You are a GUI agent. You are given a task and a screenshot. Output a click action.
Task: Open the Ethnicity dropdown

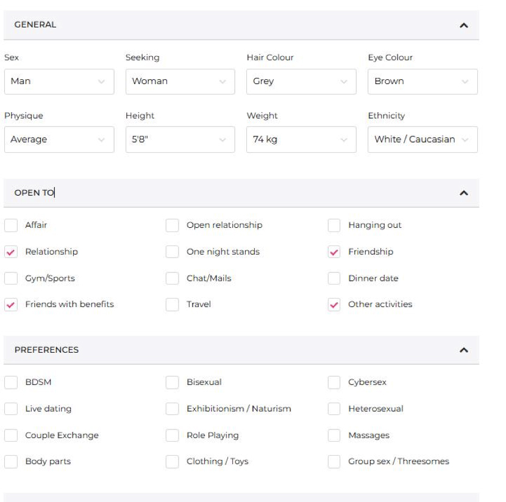(x=422, y=140)
